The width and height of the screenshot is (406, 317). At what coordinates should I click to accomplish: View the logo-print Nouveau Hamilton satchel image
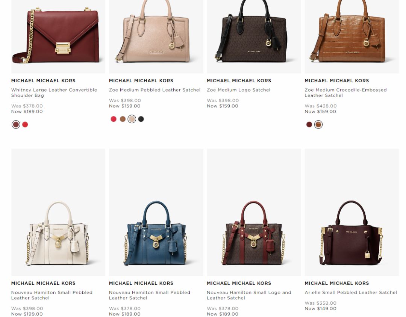tap(254, 212)
